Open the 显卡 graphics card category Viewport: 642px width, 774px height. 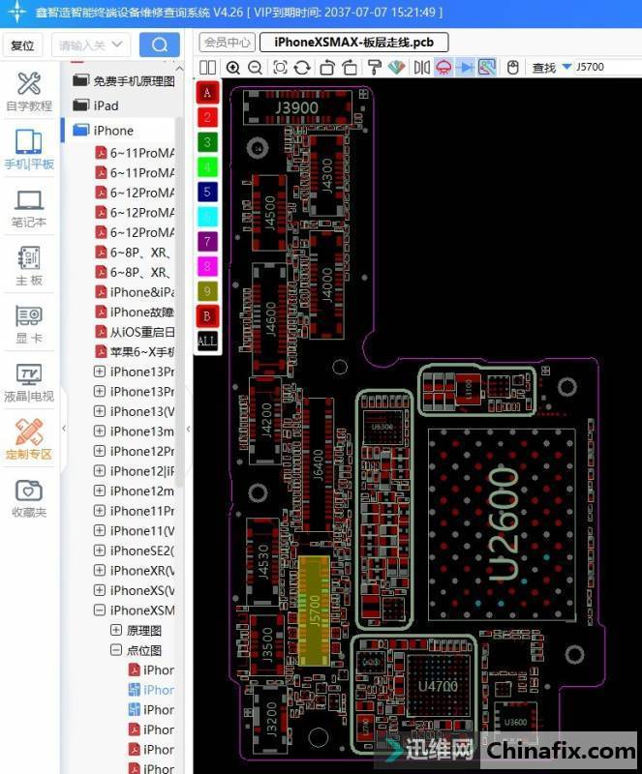(29, 323)
